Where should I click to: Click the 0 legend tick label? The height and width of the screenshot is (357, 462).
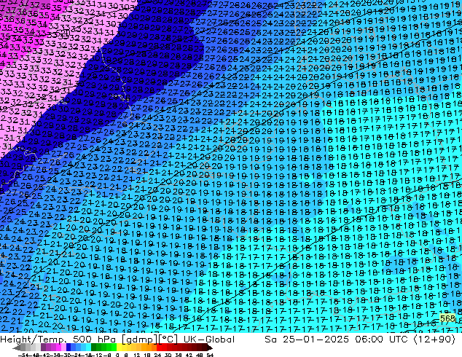click(117, 355)
